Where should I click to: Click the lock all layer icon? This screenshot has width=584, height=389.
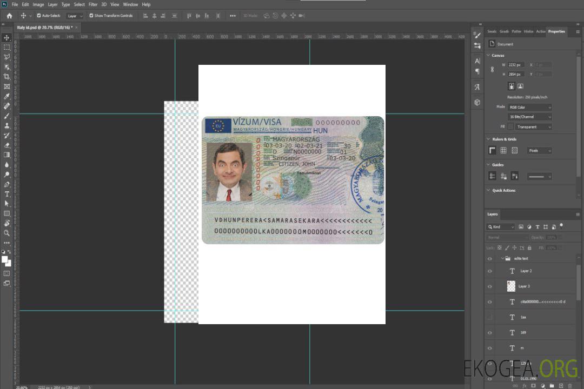(529, 247)
